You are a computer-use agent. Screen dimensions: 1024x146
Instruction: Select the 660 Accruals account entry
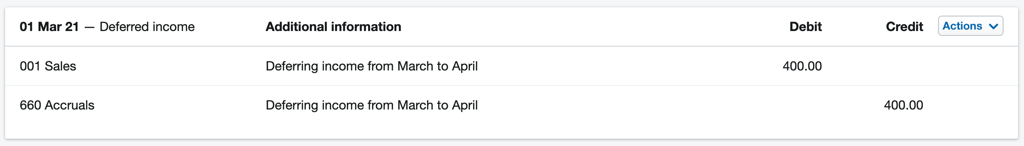57,105
